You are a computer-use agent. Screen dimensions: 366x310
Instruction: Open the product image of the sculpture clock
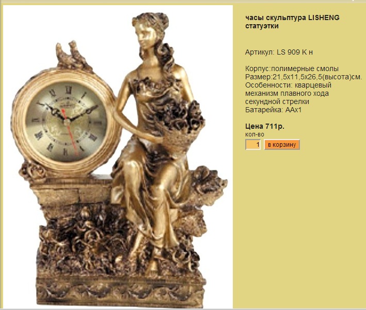click(x=118, y=157)
